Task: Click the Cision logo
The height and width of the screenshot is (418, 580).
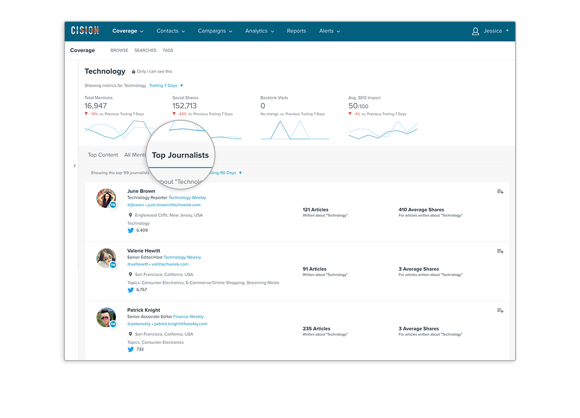Action: click(85, 31)
